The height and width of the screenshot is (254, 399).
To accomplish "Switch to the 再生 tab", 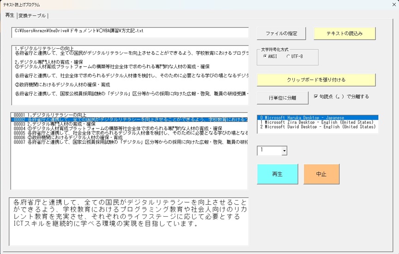I will (x=10, y=16).
